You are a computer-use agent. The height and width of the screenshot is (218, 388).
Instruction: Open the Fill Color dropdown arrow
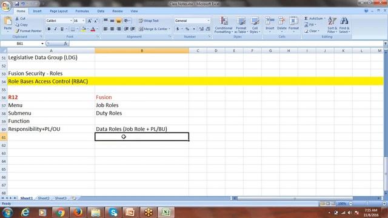click(x=88, y=29)
